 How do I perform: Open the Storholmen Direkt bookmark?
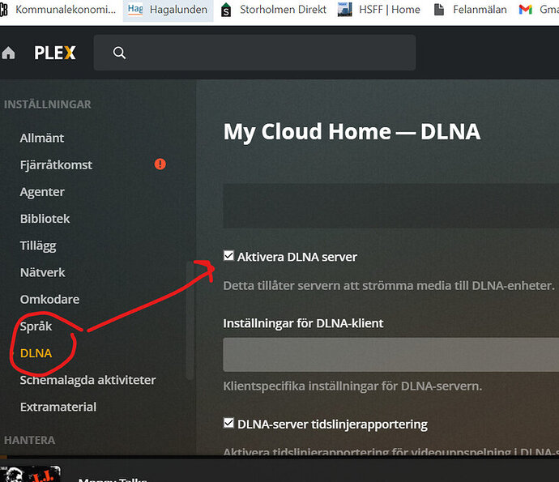click(x=274, y=10)
